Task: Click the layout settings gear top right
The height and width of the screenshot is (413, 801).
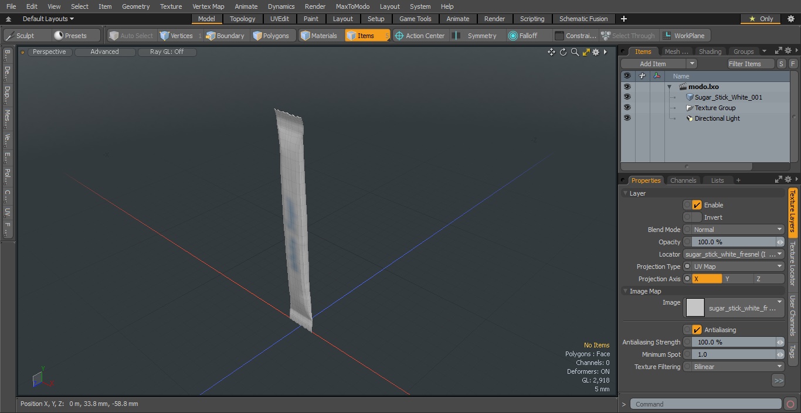Action: 790,19
